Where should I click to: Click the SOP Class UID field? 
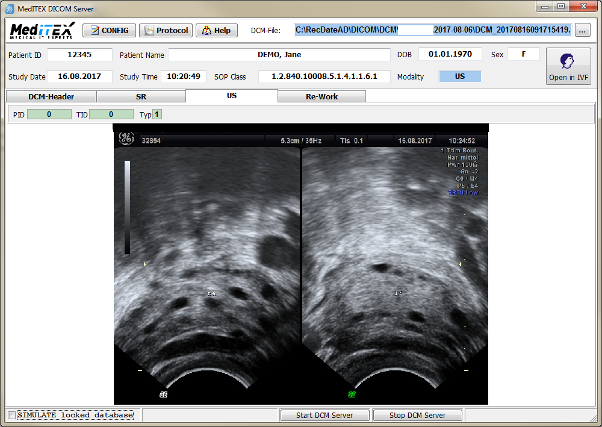tap(324, 76)
